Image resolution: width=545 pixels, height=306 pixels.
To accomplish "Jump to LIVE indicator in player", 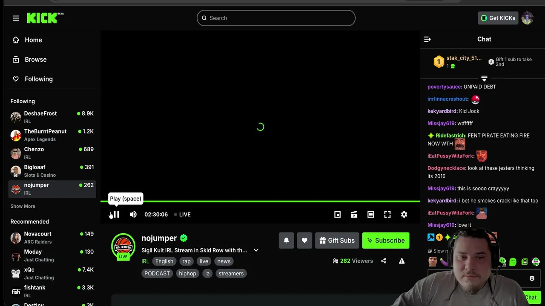I will 182,215.
